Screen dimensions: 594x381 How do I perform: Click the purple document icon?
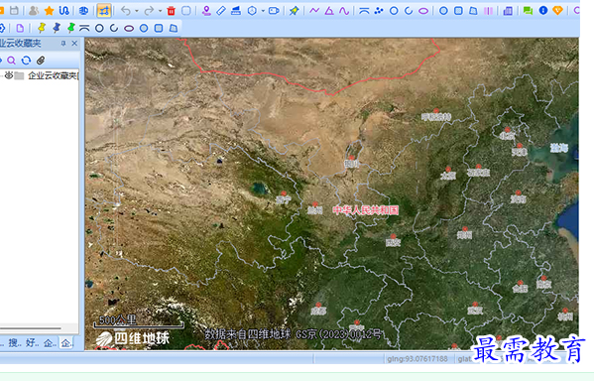coord(20,28)
